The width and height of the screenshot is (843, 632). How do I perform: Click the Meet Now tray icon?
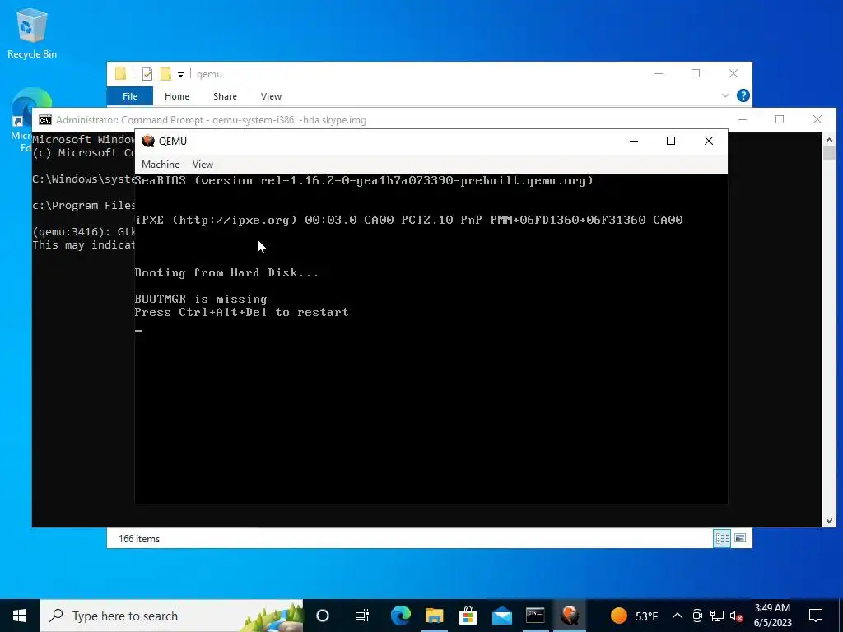[x=697, y=616]
